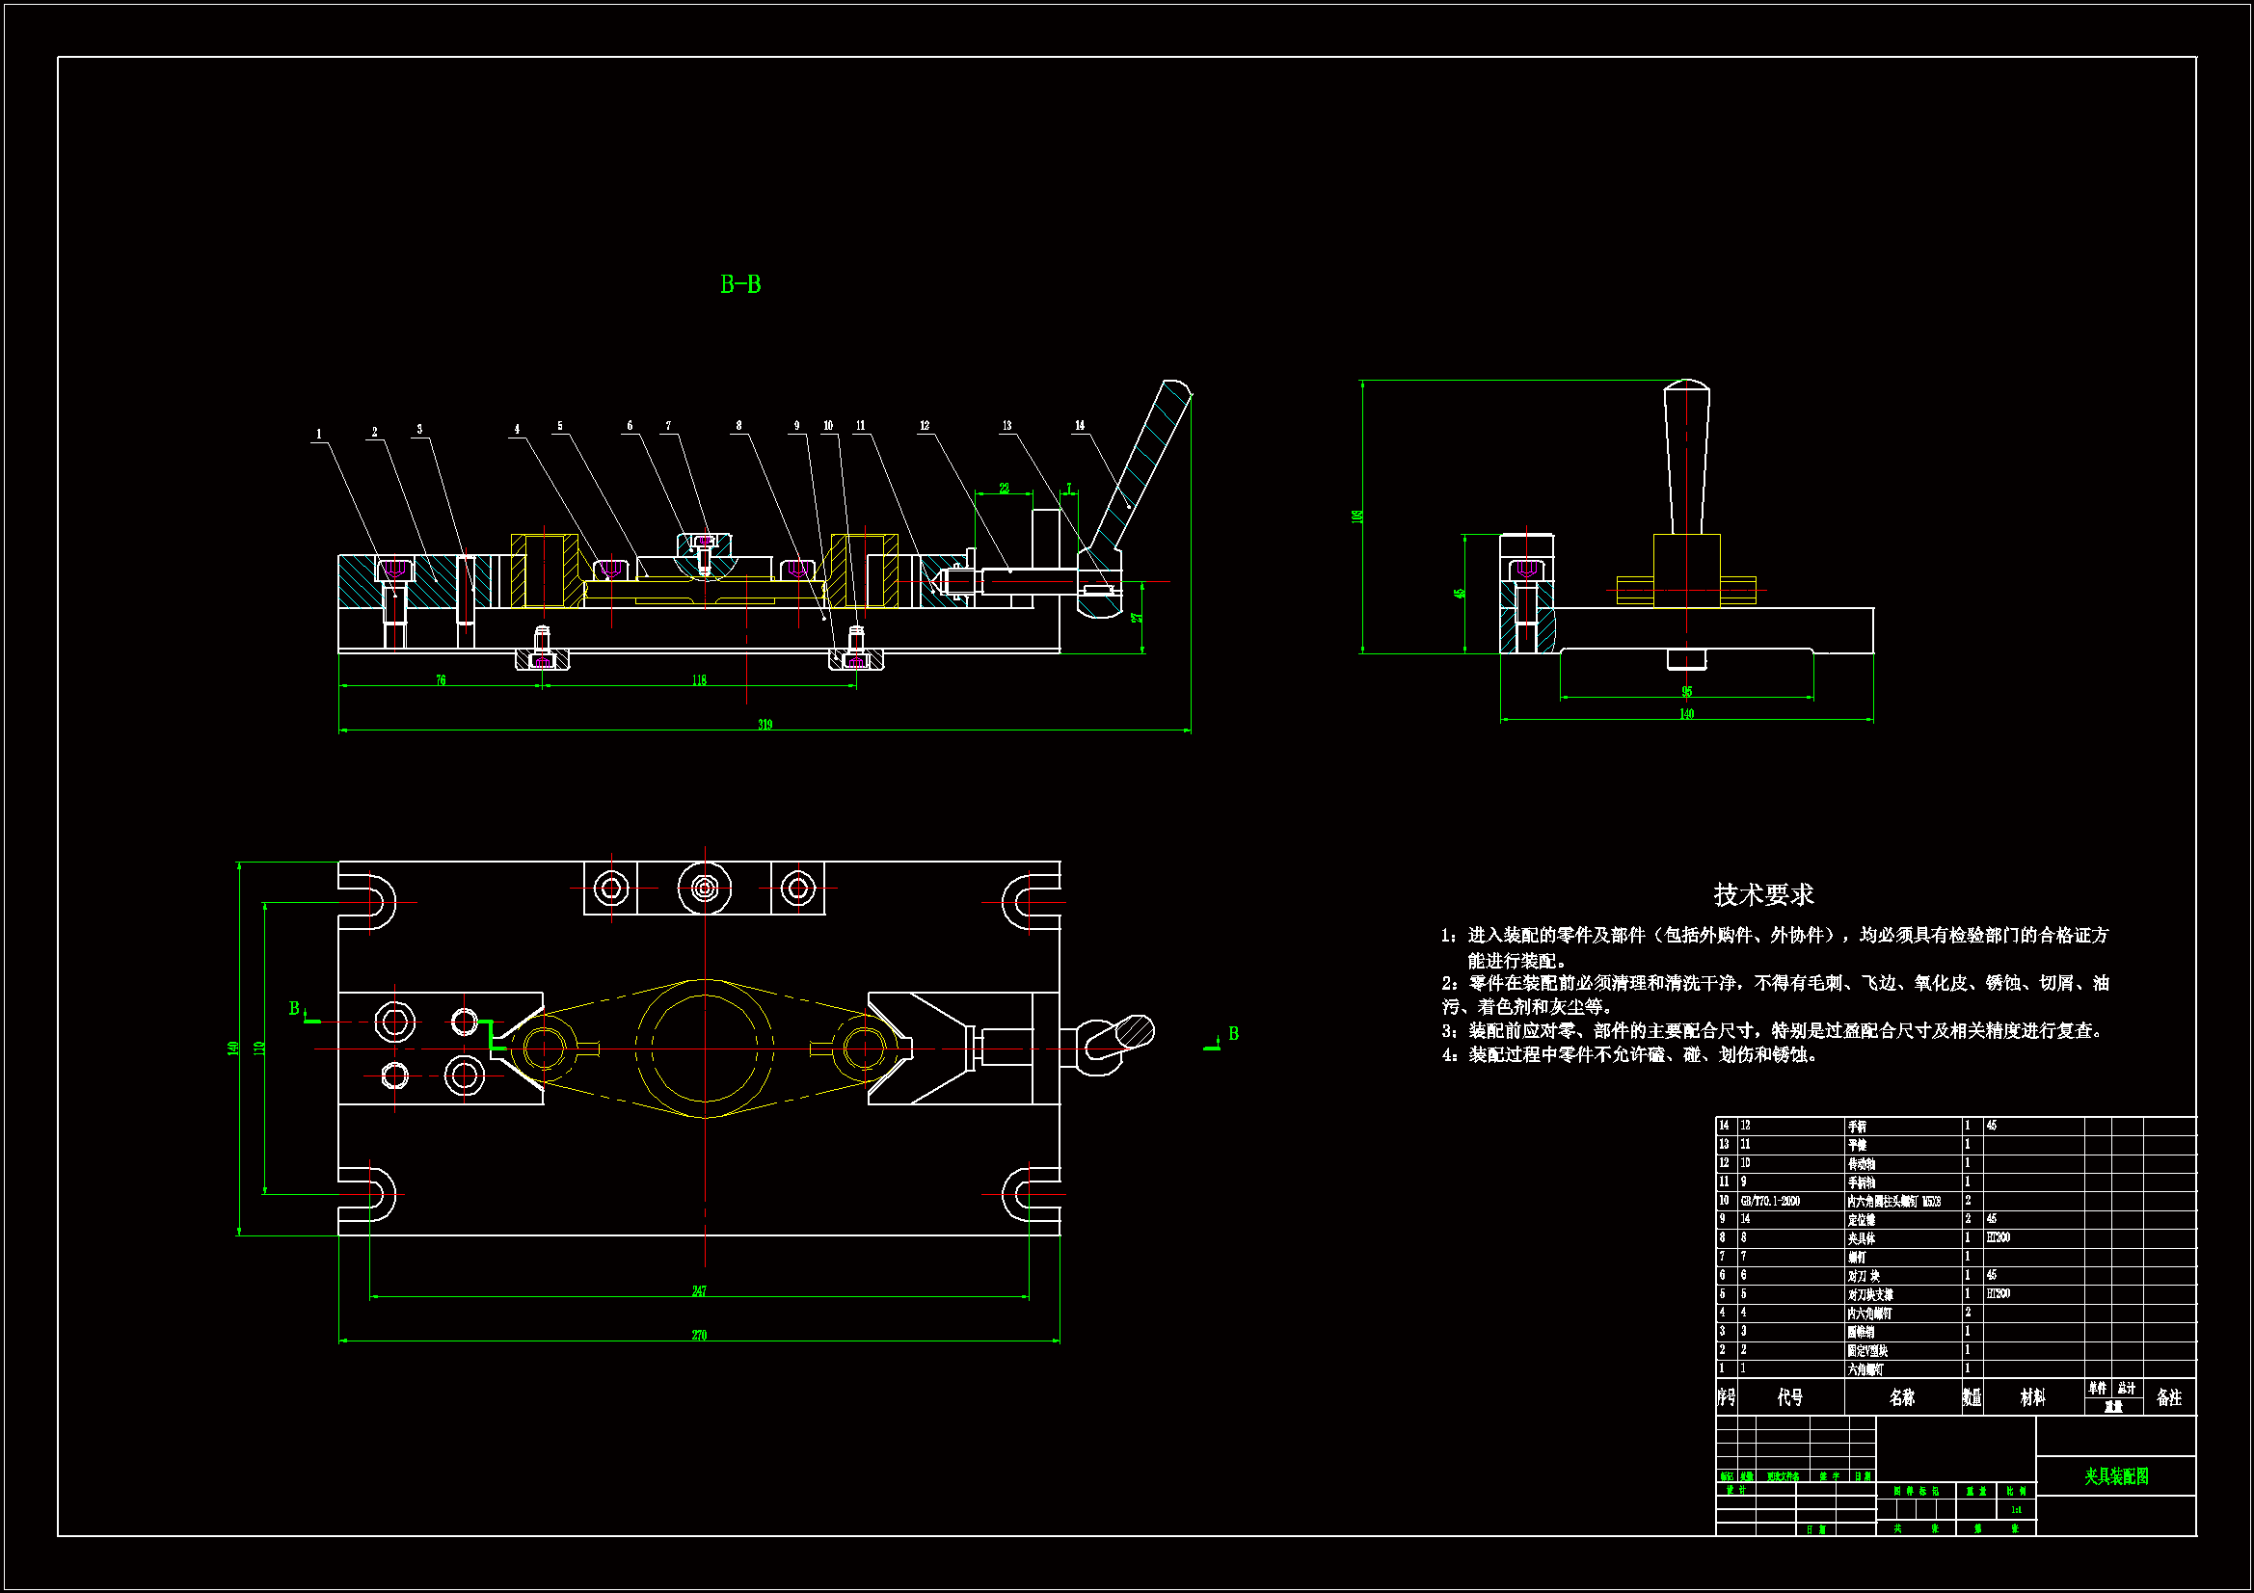Click balloon number 8 in section view
The height and width of the screenshot is (1593, 2254).
click(x=739, y=426)
